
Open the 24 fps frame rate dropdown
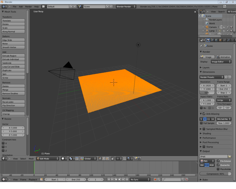click(224, 100)
